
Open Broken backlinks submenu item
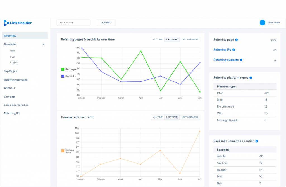[x=14, y=63]
